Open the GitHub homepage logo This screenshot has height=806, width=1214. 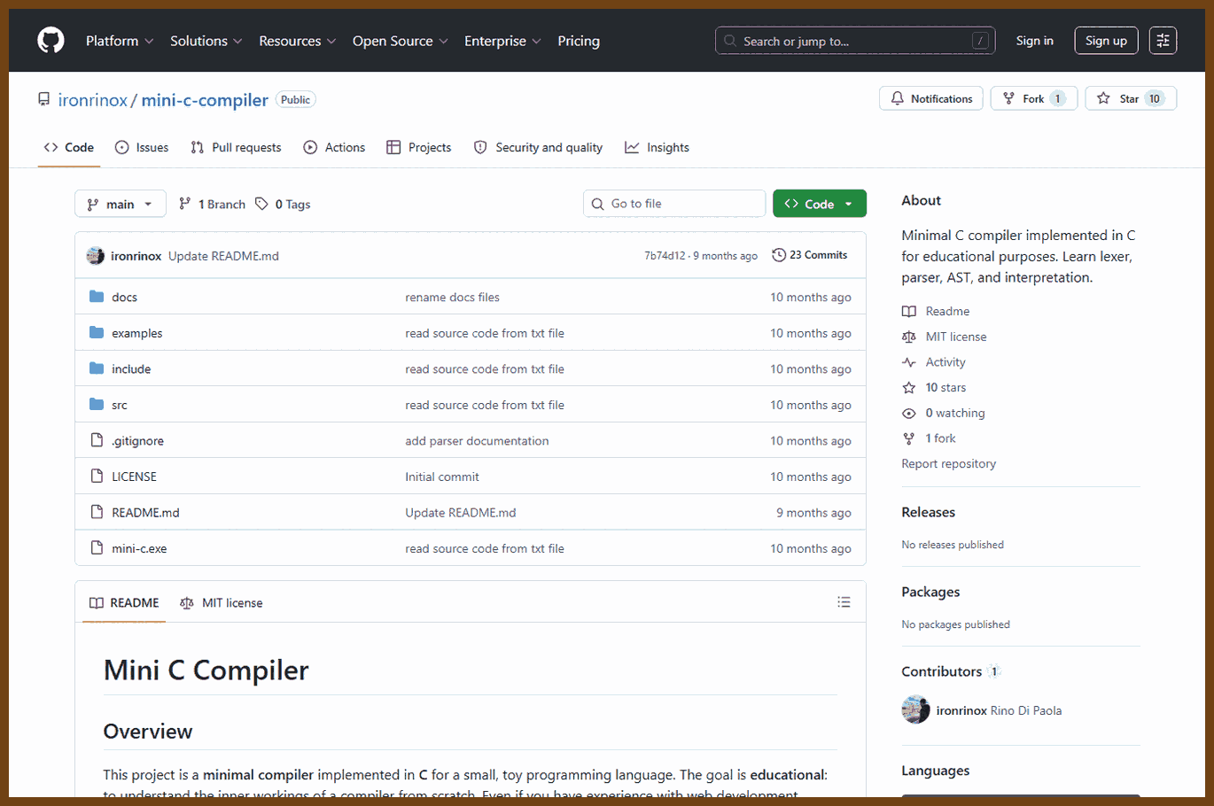[x=51, y=41]
